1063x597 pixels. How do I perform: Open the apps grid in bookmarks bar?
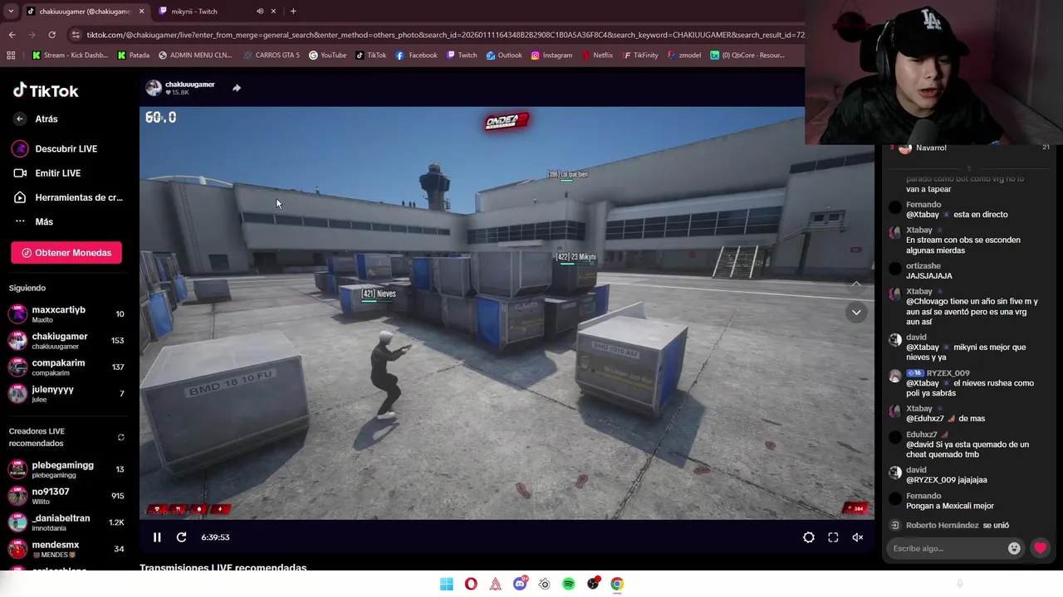tap(11, 56)
